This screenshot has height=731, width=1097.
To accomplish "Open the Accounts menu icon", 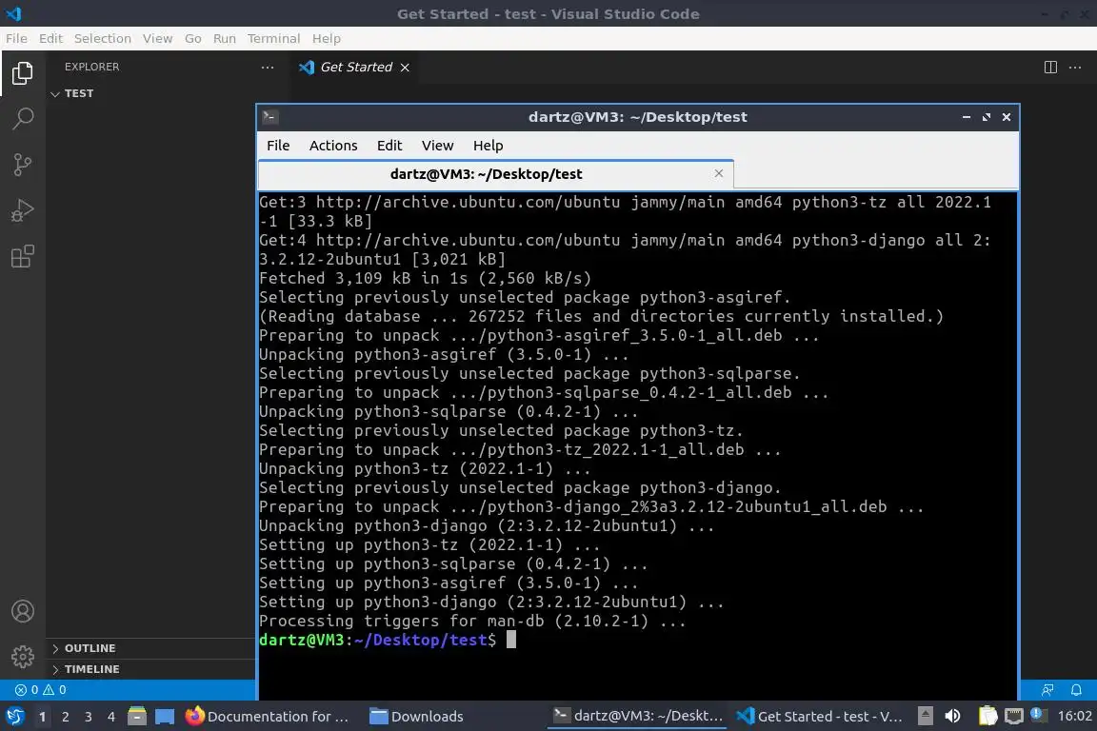I will point(23,611).
